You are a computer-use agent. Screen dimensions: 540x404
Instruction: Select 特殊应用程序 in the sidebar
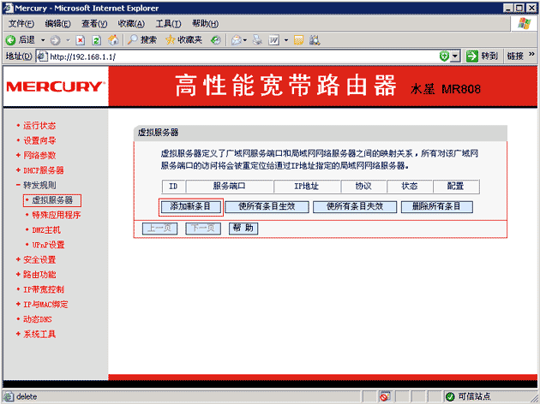click(x=56, y=215)
